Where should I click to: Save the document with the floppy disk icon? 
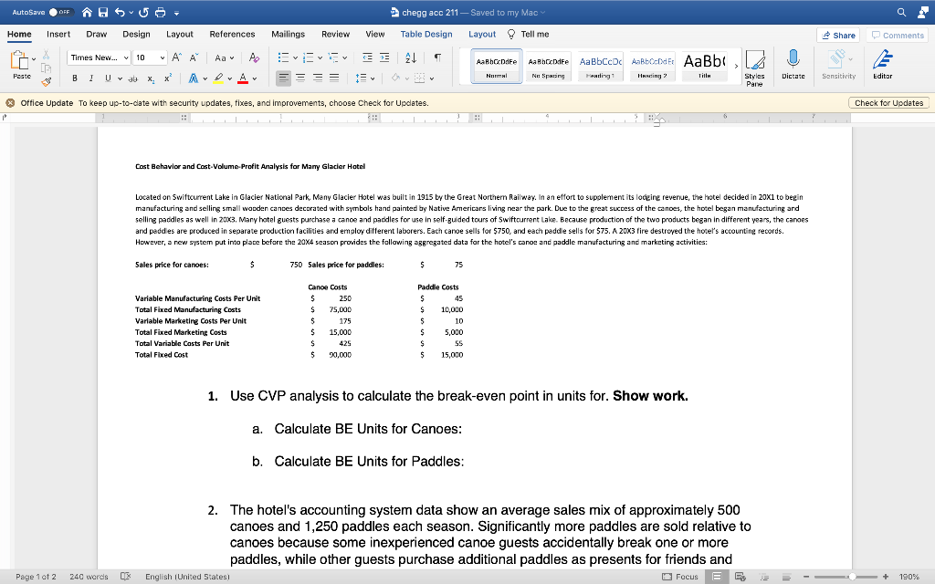103,12
